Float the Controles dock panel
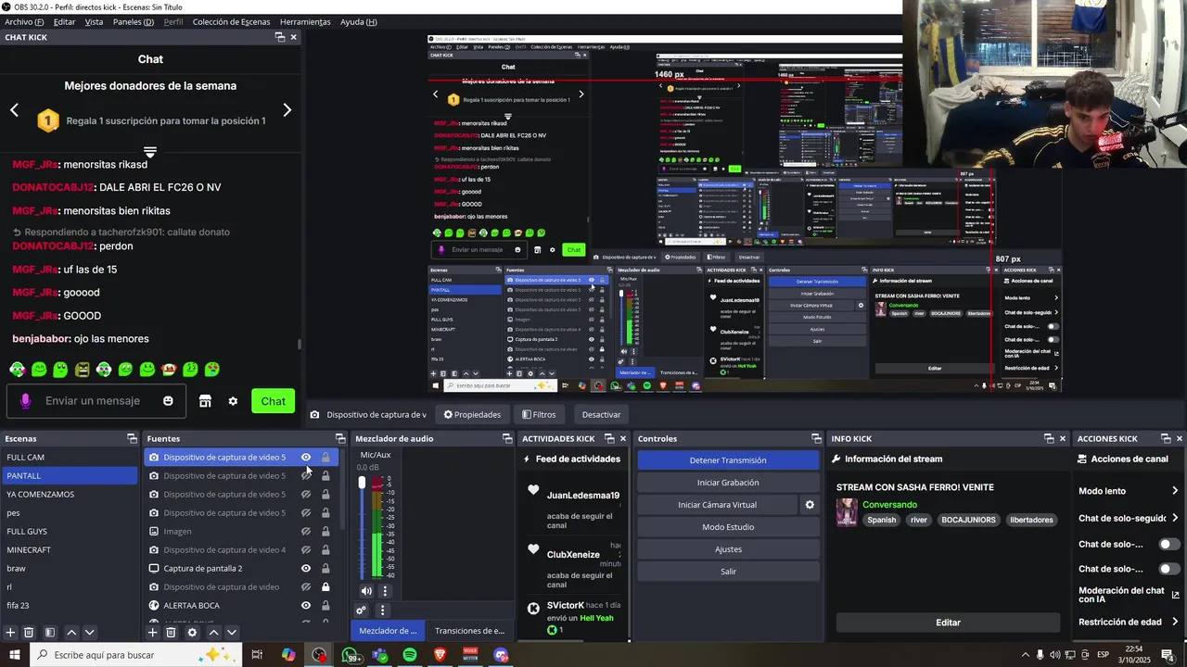 click(x=816, y=438)
